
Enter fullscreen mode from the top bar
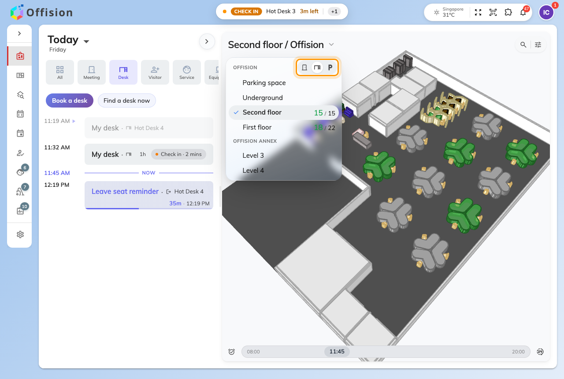[x=478, y=12]
